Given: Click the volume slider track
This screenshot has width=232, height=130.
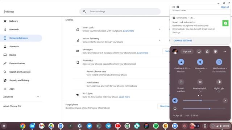Looking at the screenshot, I should [x=200, y=100].
